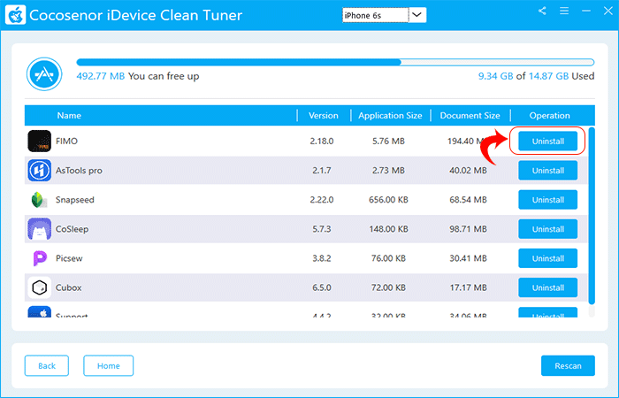Click Picsew document size 30.41 MB
The height and width of the screenshot is (398, 619).
468,258
